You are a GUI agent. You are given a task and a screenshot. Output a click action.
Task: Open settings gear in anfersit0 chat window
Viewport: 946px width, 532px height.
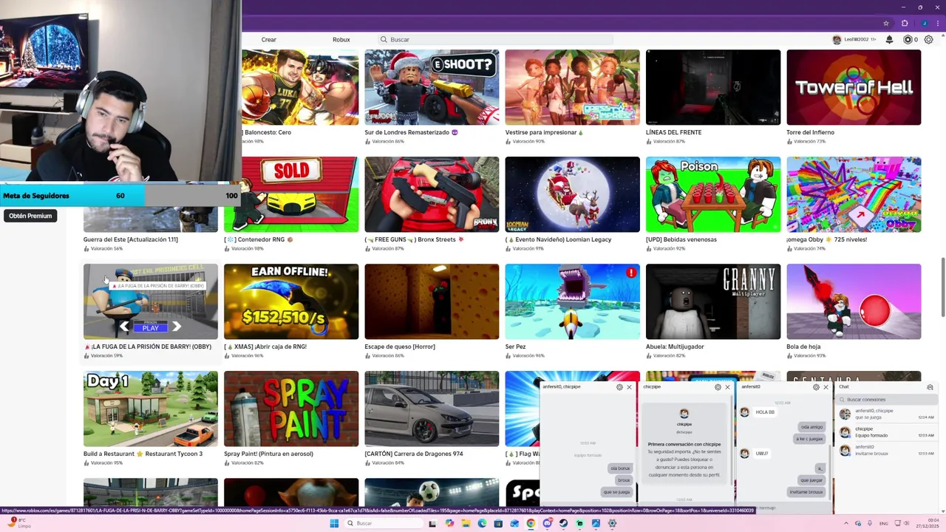(x=816, y=387)
